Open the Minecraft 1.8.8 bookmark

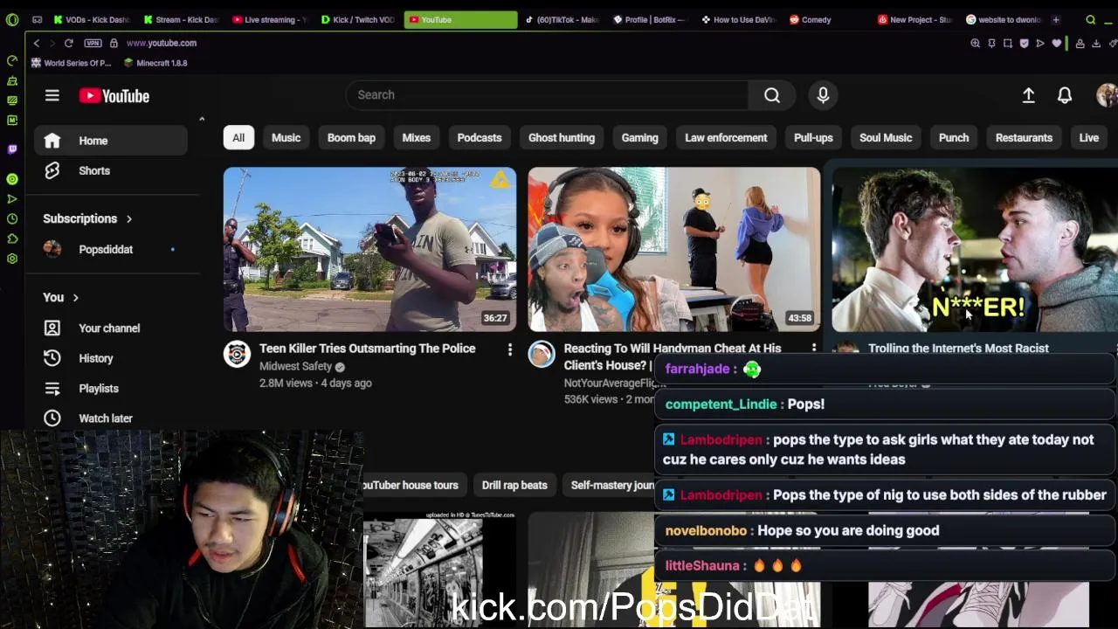155,63
